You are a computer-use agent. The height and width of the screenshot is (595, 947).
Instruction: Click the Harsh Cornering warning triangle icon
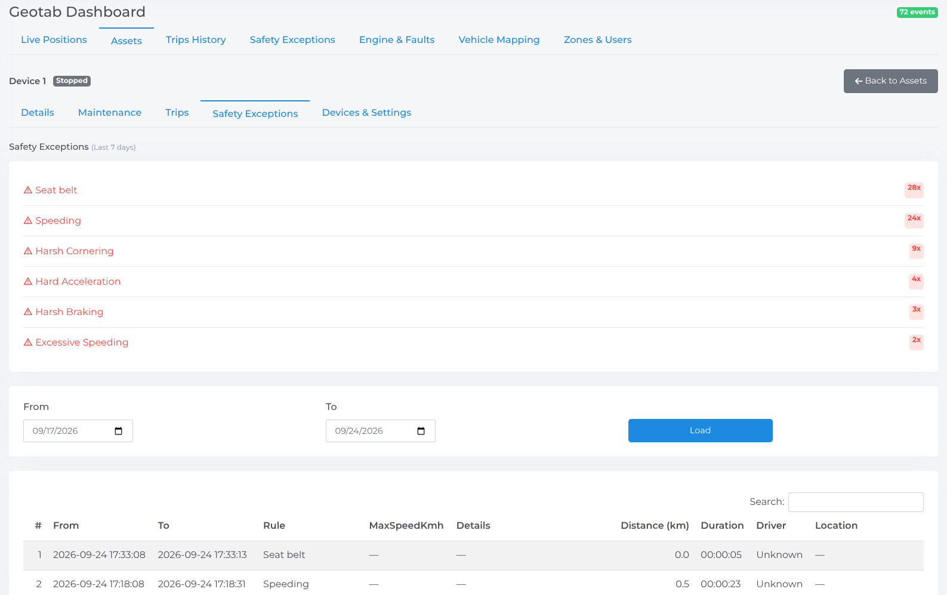tap(27, 251)
